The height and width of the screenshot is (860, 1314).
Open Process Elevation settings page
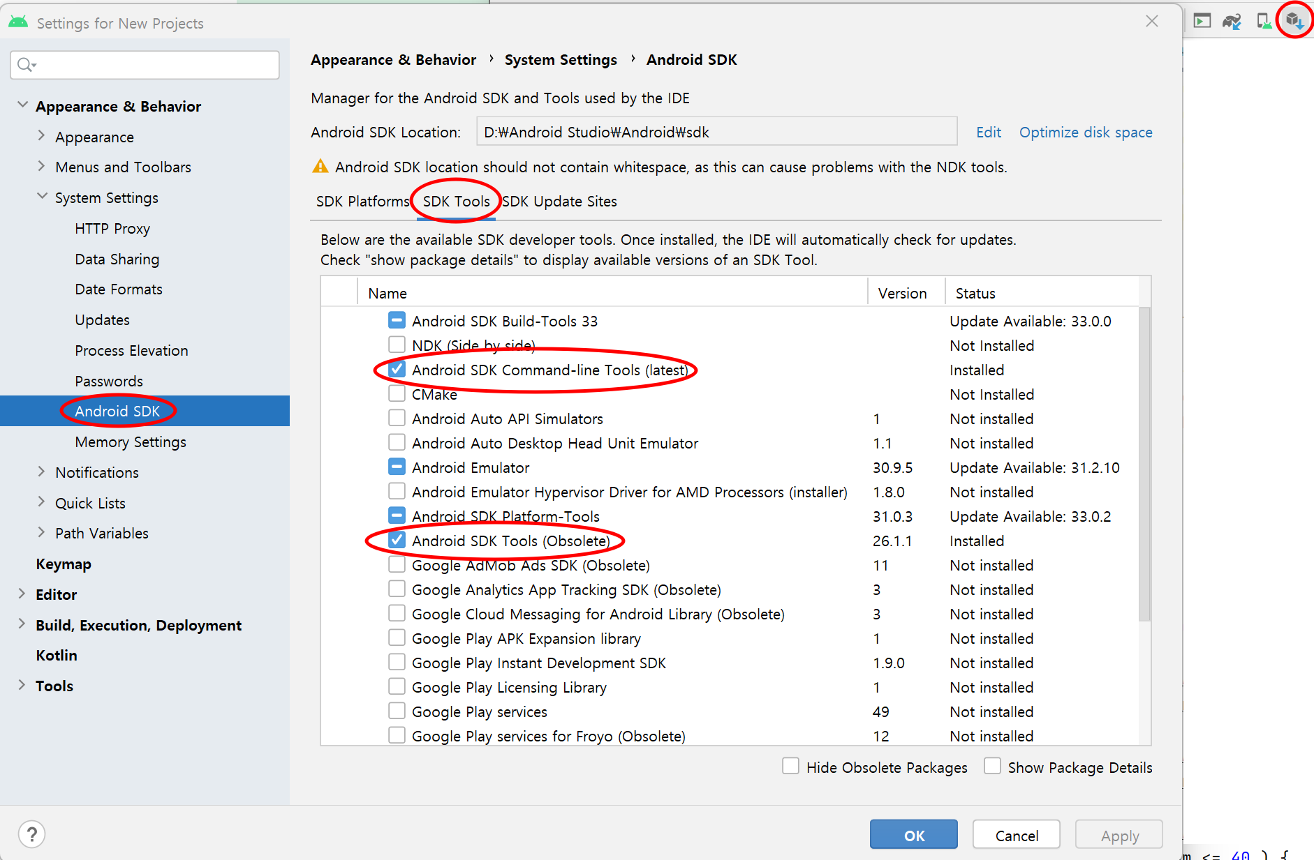[x=131, y=350]
